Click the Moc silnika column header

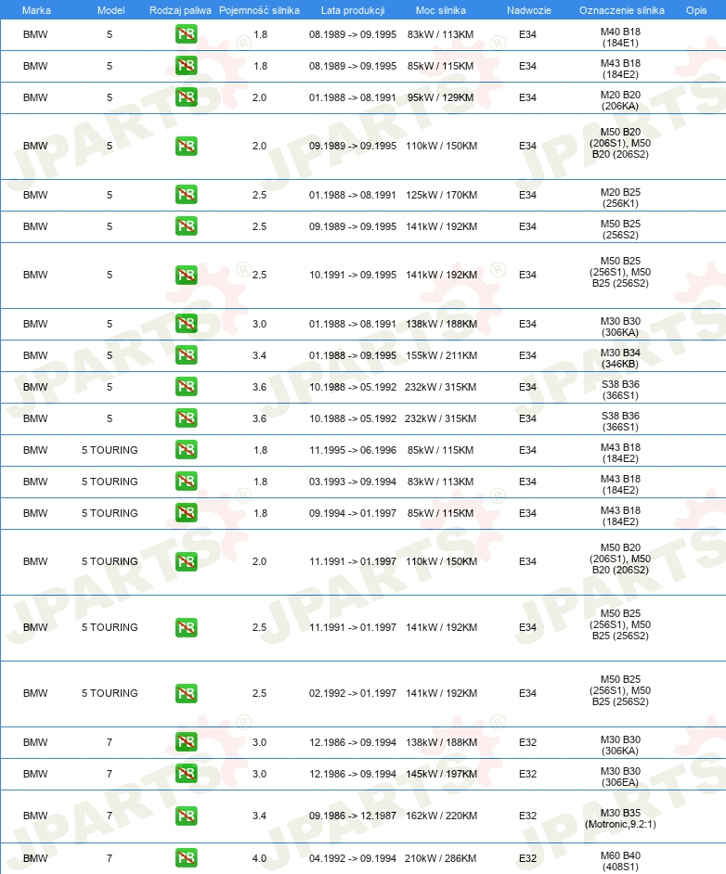point(440,10)
